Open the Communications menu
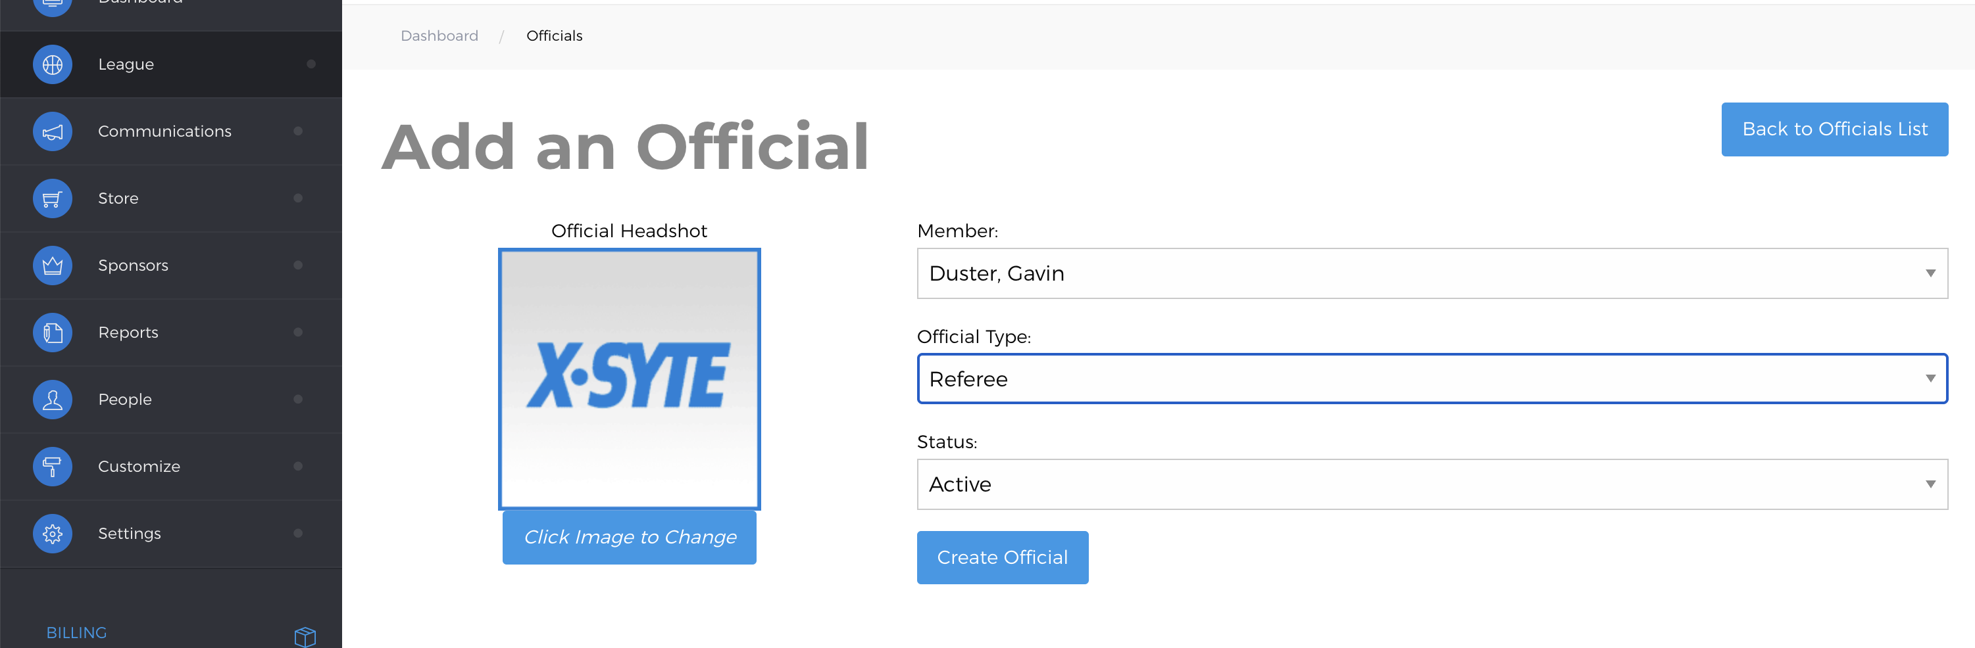The image size is (1975, 648). [171, 131]
